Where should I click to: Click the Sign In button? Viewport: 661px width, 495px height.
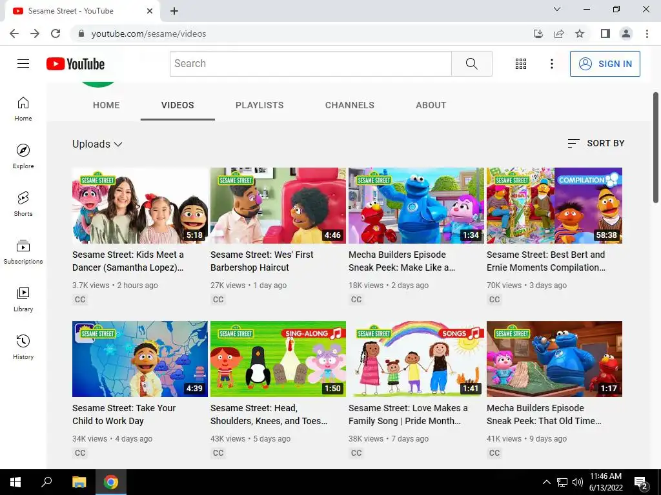click(x=605, y=64)
